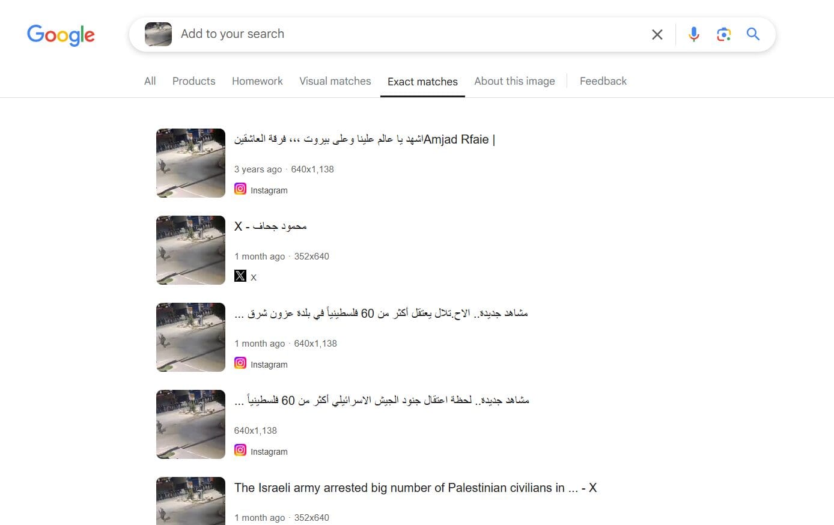Screen dimensions: 834x525
Task: Switch to the Products tab
Action: 193,81
